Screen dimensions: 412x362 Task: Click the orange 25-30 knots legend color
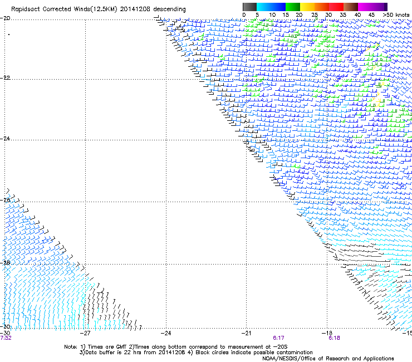322,7
